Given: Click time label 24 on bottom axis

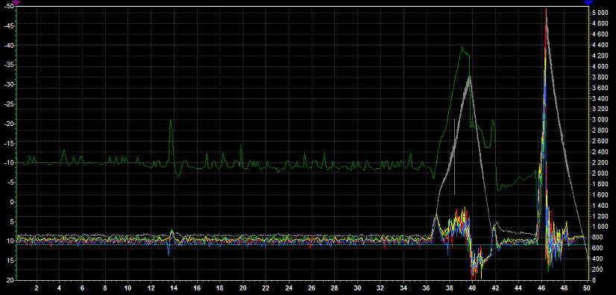Looking at the screenshot, I should coord(289,288).
